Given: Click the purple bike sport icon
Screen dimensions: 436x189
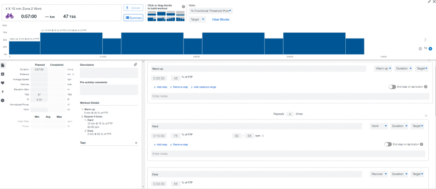Looking at the screenshot, I should [9, 16].
